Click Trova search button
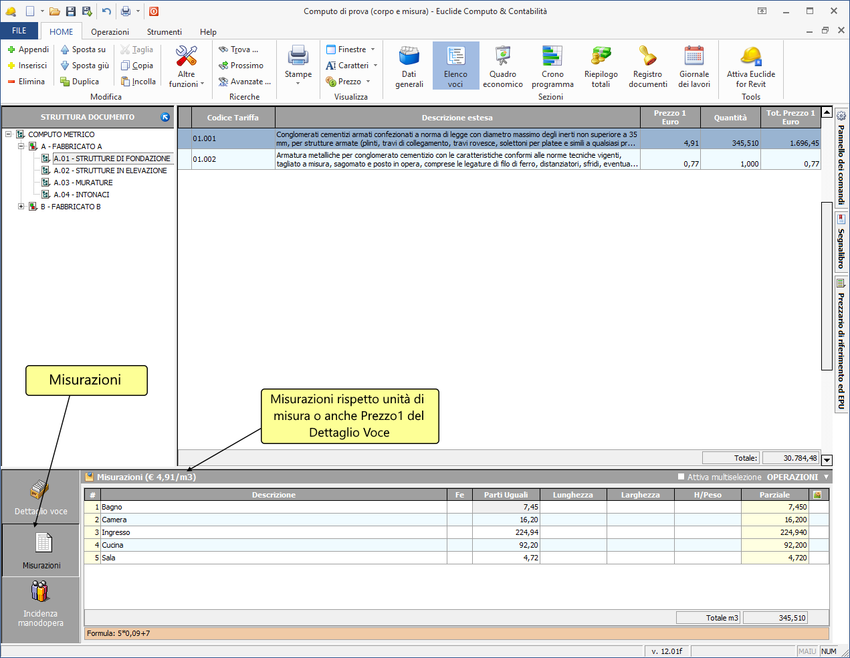The image size is (850, 658). [x=239, y=49]
